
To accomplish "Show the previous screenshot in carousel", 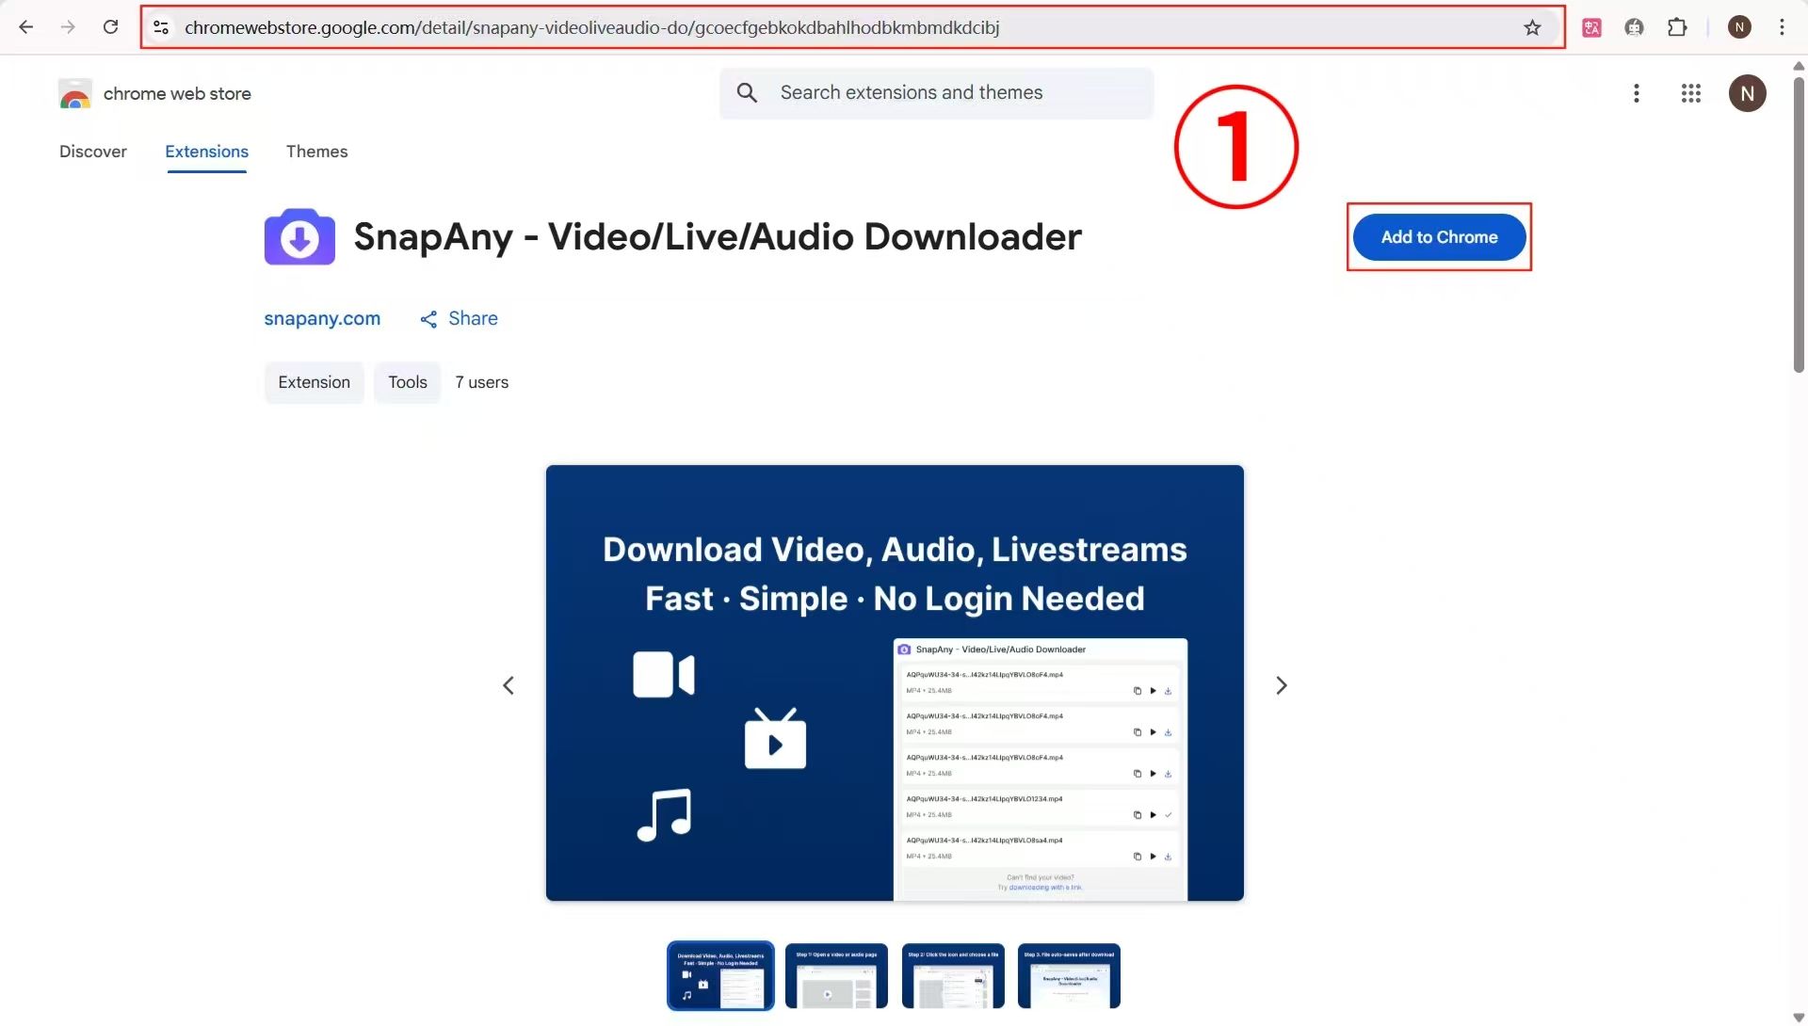I will click(508, 685).
